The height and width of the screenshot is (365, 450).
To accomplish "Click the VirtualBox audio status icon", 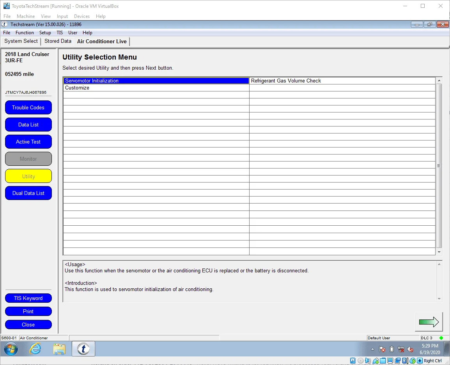I will (x=368, y=361).
